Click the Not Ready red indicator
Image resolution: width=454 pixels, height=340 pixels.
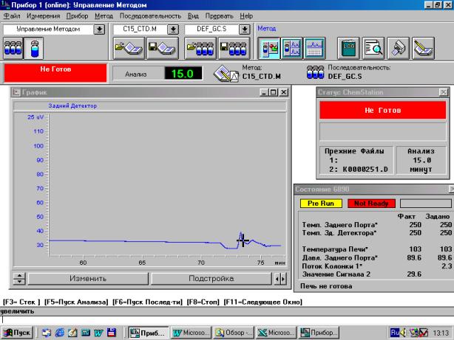(371, 204)
